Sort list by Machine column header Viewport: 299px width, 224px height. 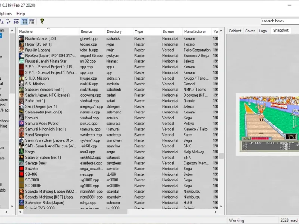tap(48, 32)
